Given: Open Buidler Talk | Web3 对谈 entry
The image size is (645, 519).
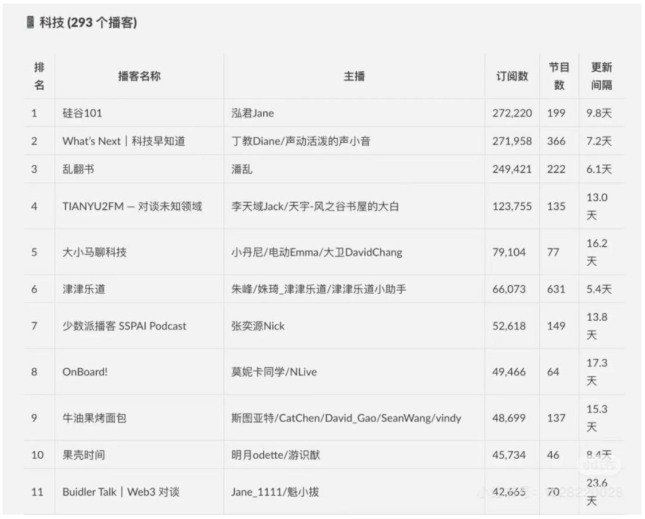Looking at the screenshot, I should [x=121, y=492].
